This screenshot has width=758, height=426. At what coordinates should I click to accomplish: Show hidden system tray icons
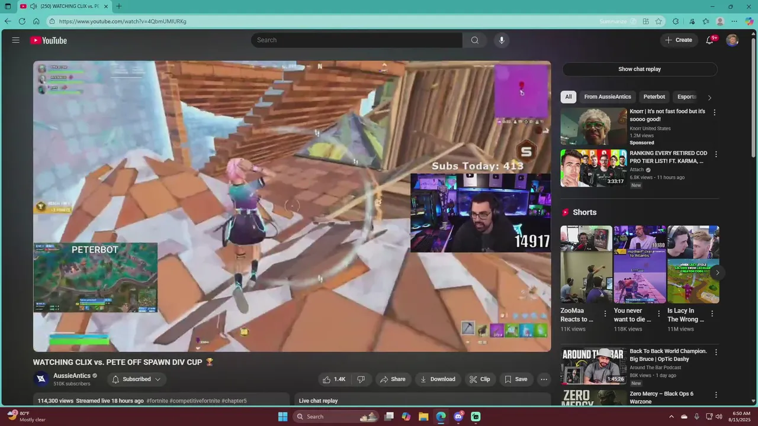click(x=672, y=417)
